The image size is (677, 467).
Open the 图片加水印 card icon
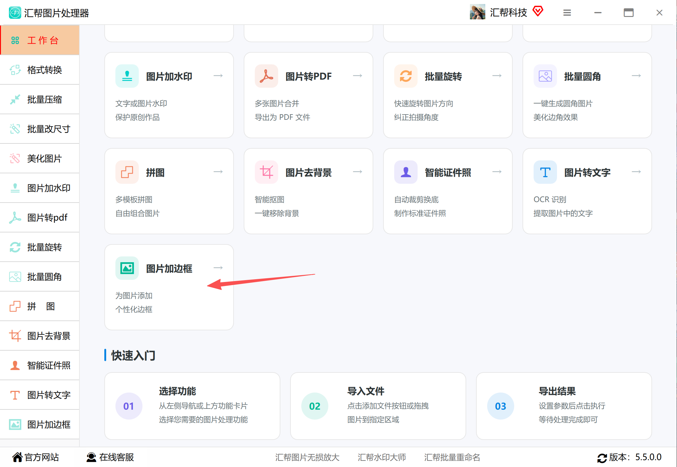(x=127, y=76)
